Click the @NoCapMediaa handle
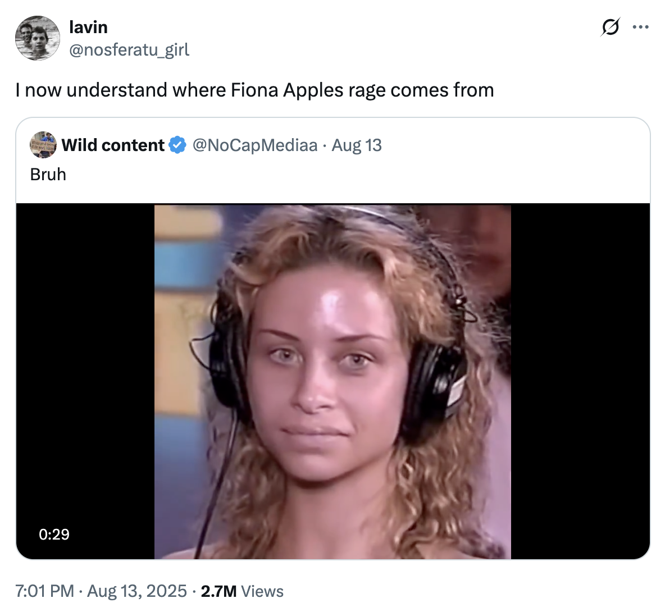Viewport: 665px width, 612px height. coord(255,145)
